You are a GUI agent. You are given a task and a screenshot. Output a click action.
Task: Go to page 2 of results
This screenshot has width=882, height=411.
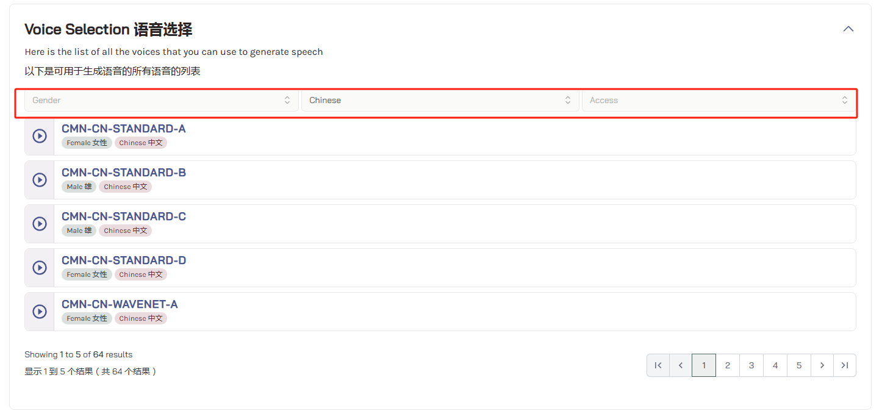point(728,365)
